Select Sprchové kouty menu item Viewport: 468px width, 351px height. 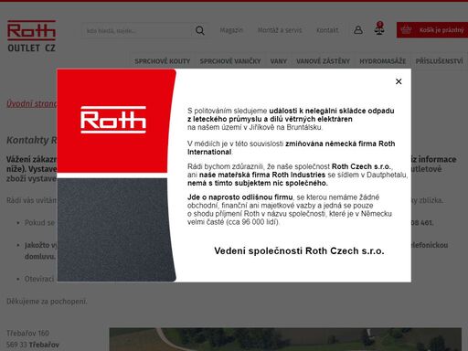(x=163, y=61)
